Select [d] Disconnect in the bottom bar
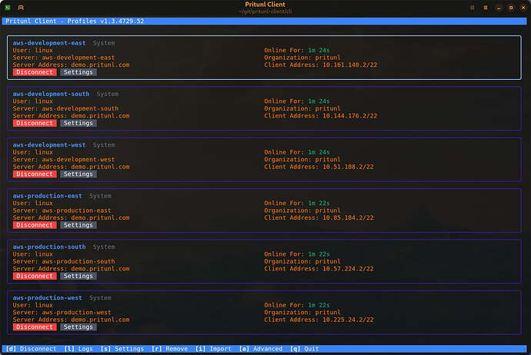The image size is (531, 355). tap(31, 349)
